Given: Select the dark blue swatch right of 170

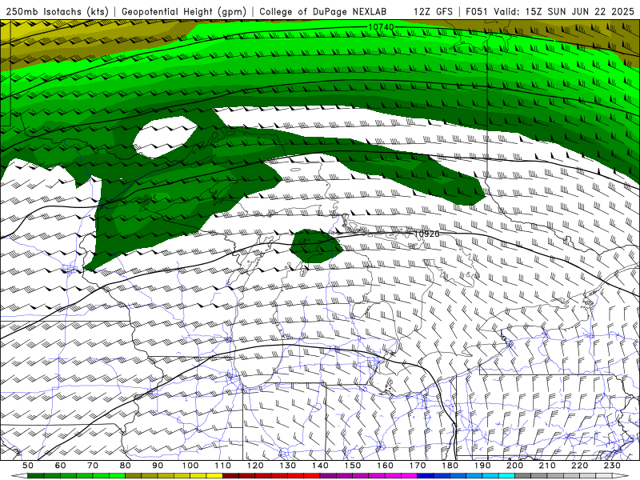Looking at the screenshot, I should (x=426, y=476).
